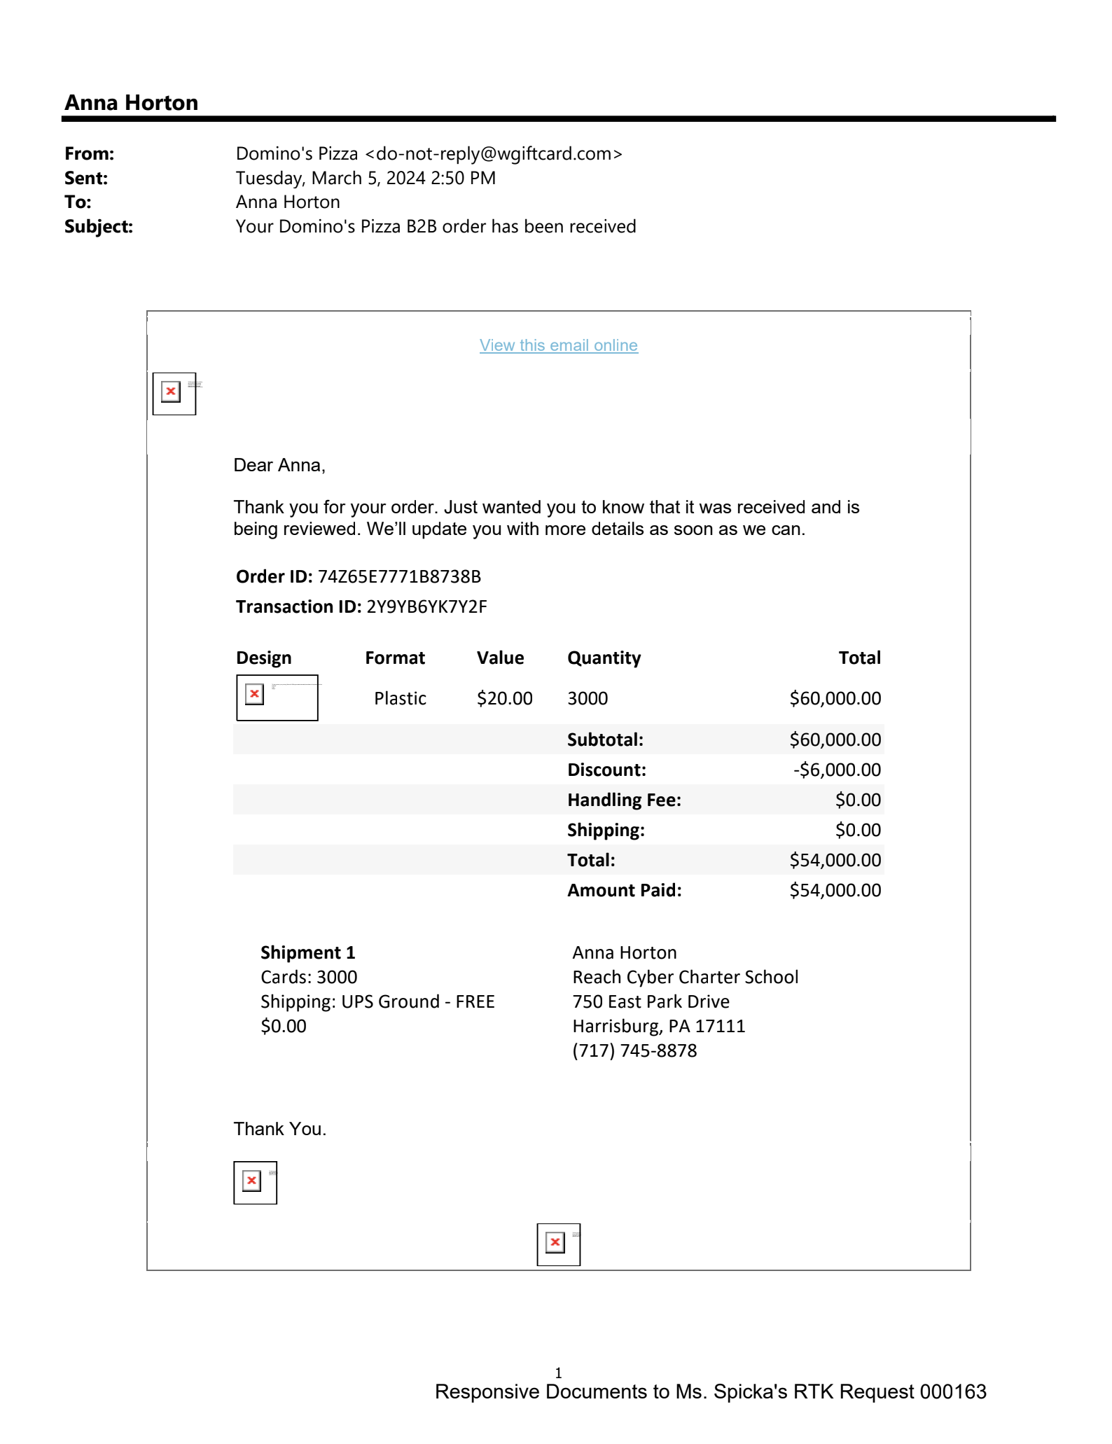Image resolution: width=1112 pixels, height=1444 pixels.
Task: Click the Order ID 74Z65E7771B8738B
Action: pyautogui.click(x=399, y=576)
